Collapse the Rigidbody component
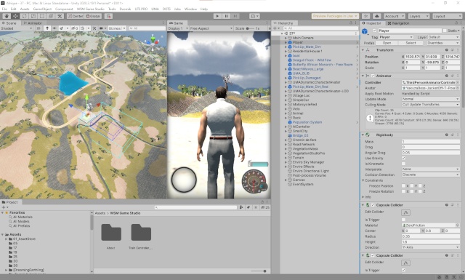 [x=363, y=135]
